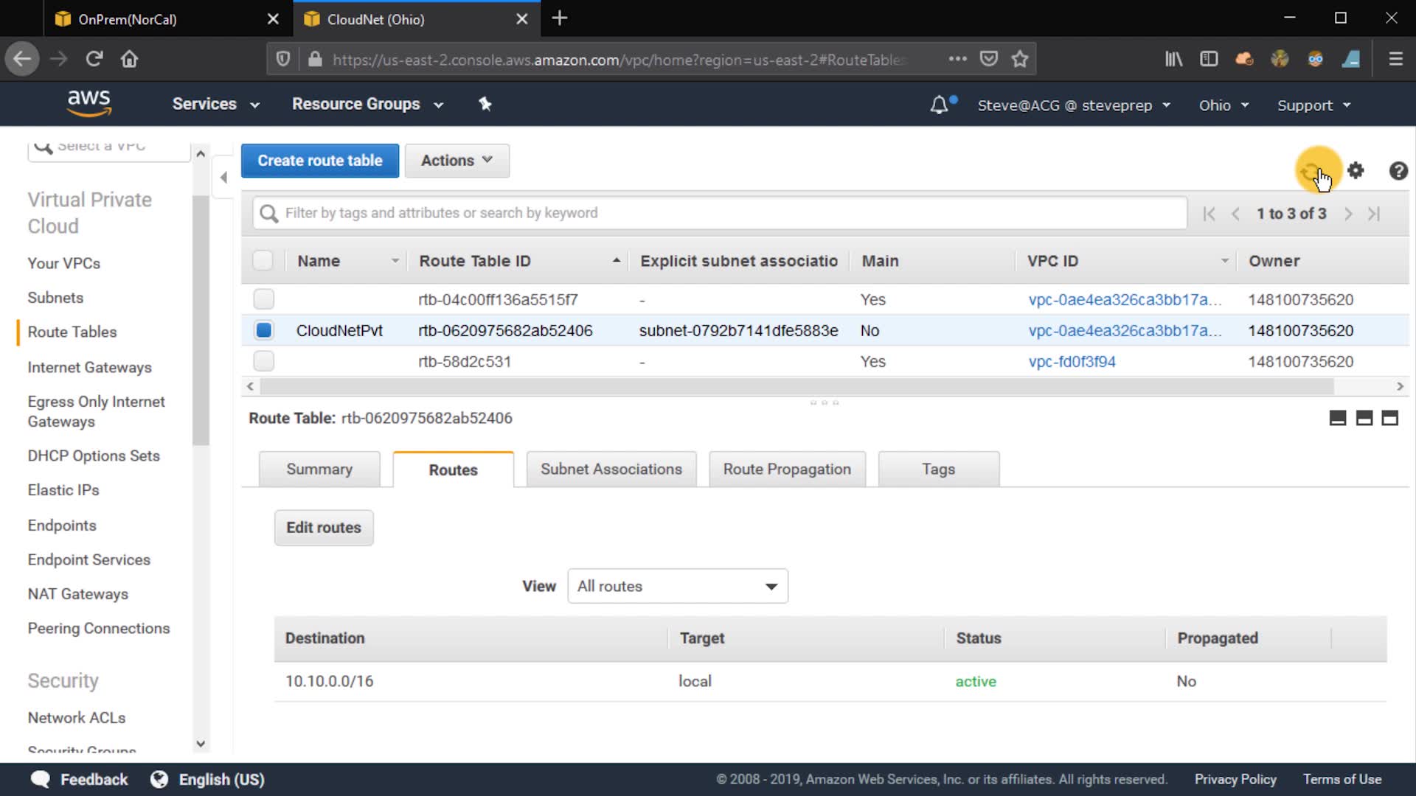1416x796 pixels.
Task: Open the Route Propagation tab
Action: pos(786,469)
